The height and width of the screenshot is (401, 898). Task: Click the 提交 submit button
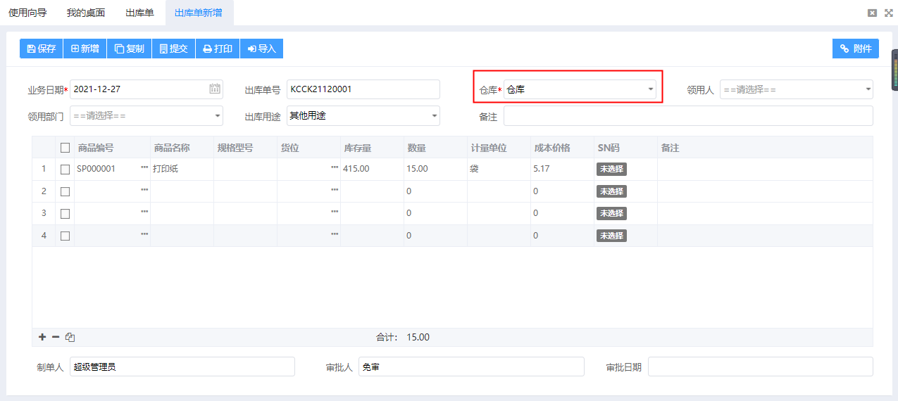pyautogui.click(x=173, y=49)
